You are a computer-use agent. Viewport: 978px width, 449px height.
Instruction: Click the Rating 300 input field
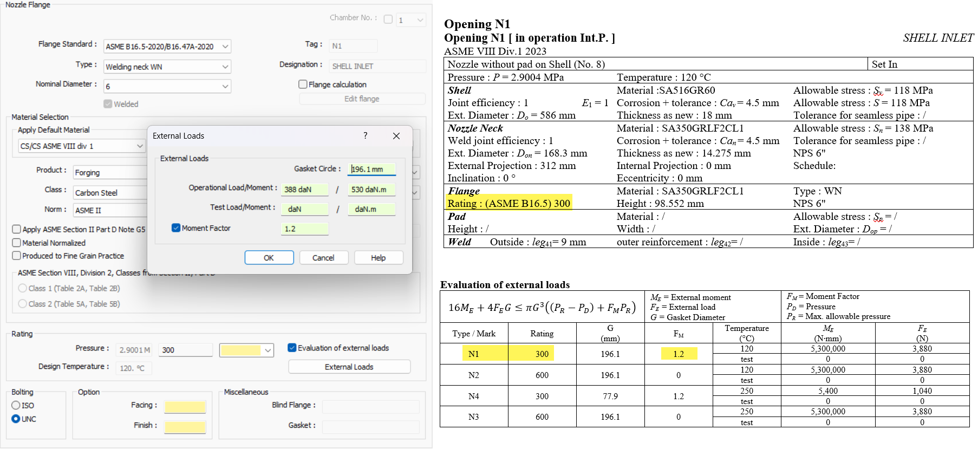[x=186, y=350]
